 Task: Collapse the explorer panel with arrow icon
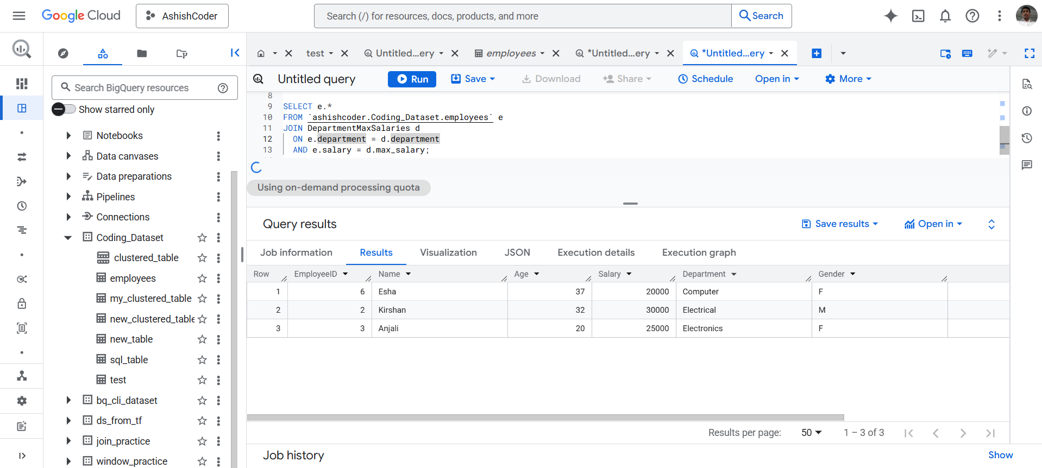[x=235, y=53]
